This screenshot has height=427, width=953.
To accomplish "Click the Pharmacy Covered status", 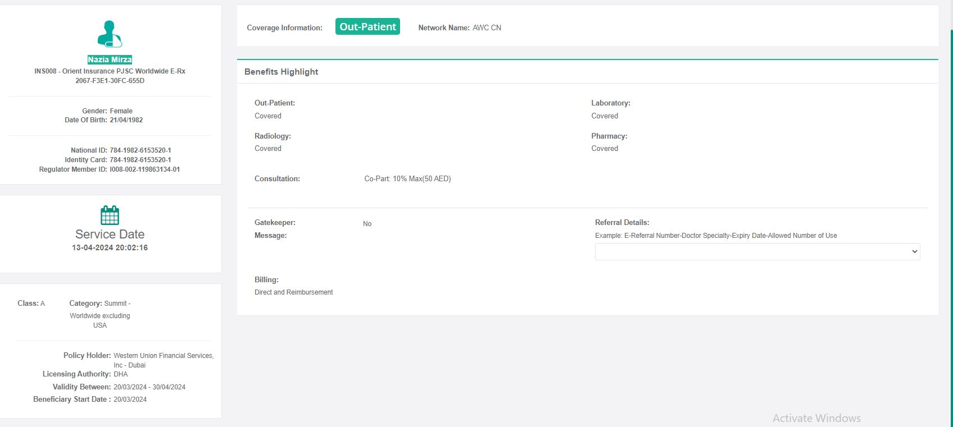I will [605, 149].
